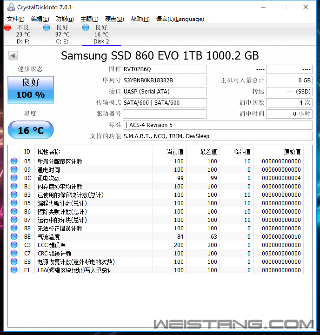Click the power on hours value 0 小时

[x=289, y=114]
